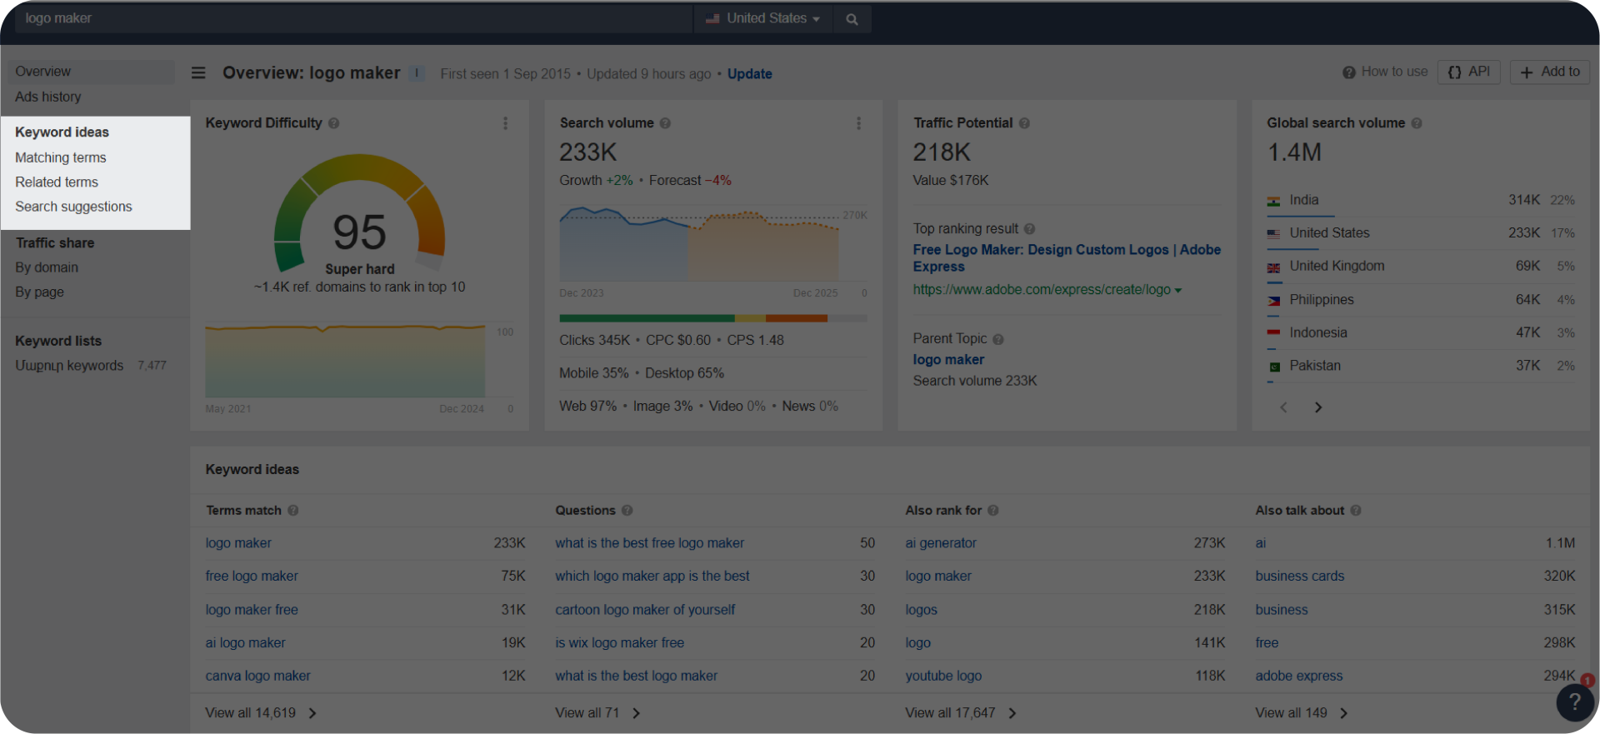Image resolution: width=1600 pixels, height=734 pixels.
Task: Select Matching terms in sidebar
Action: [x=61, y=157]
